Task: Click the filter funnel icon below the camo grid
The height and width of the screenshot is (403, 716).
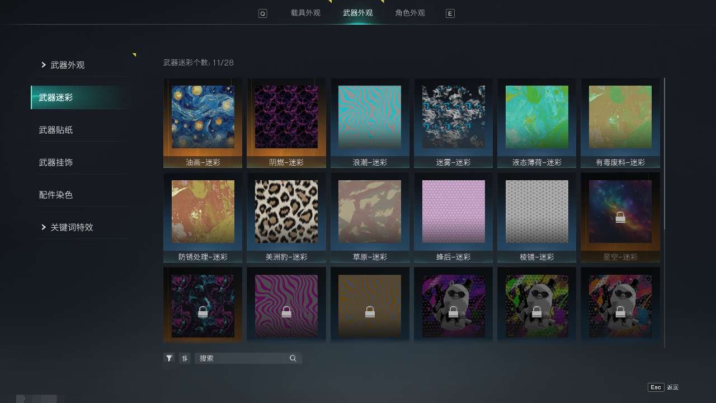Action: pyautogui.click(x=169, y=358)
